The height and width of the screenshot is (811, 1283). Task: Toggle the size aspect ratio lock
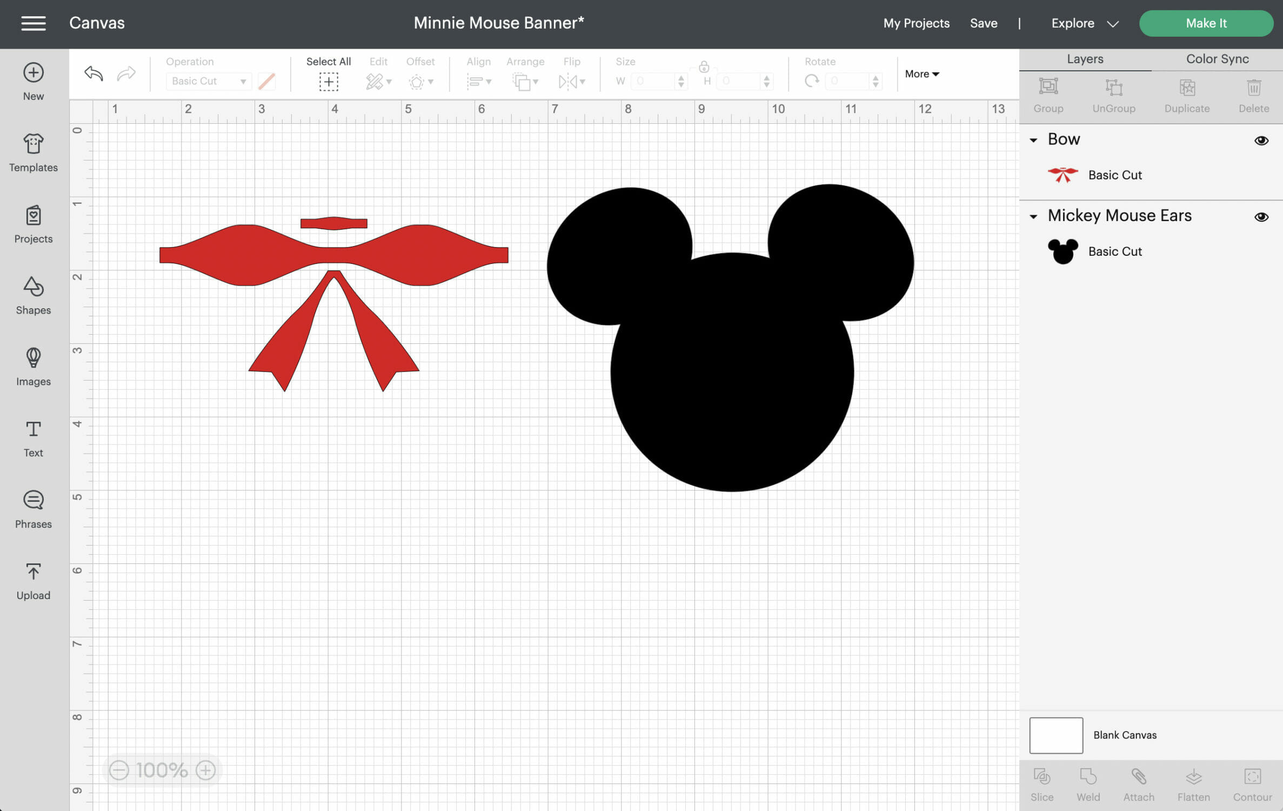[704, 67]
